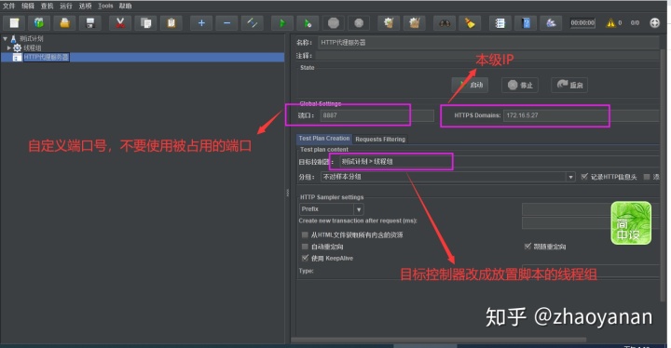Collapse the 测试计划 tree node
This screenshot has width=671, height=348.
click(x=6, y=38)
